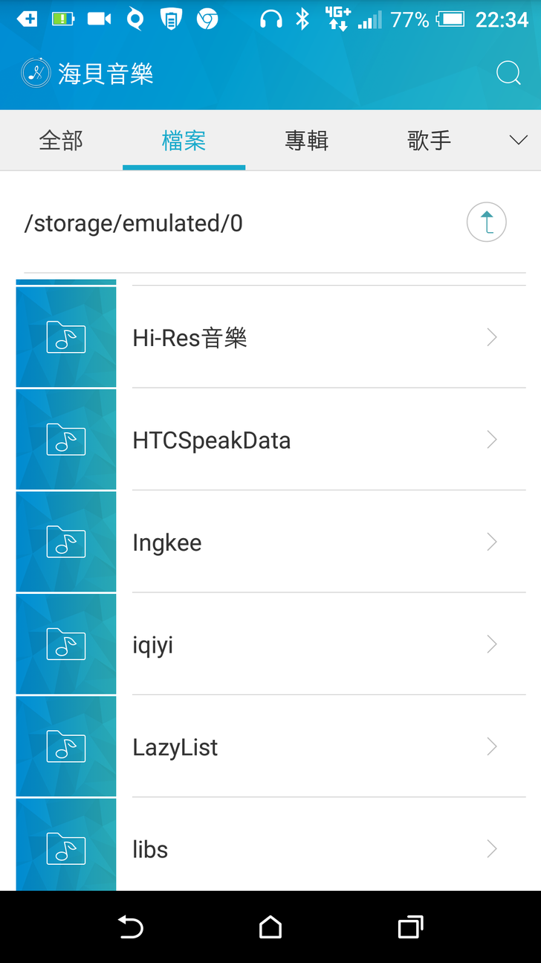Expand more tabs with down arrow

tap(518, 140)
